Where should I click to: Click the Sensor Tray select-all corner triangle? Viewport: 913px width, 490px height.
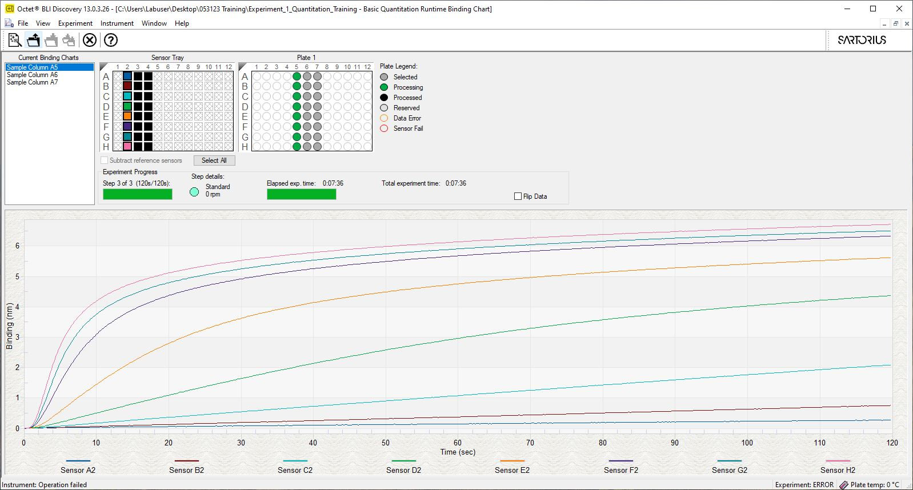point(103,66)
